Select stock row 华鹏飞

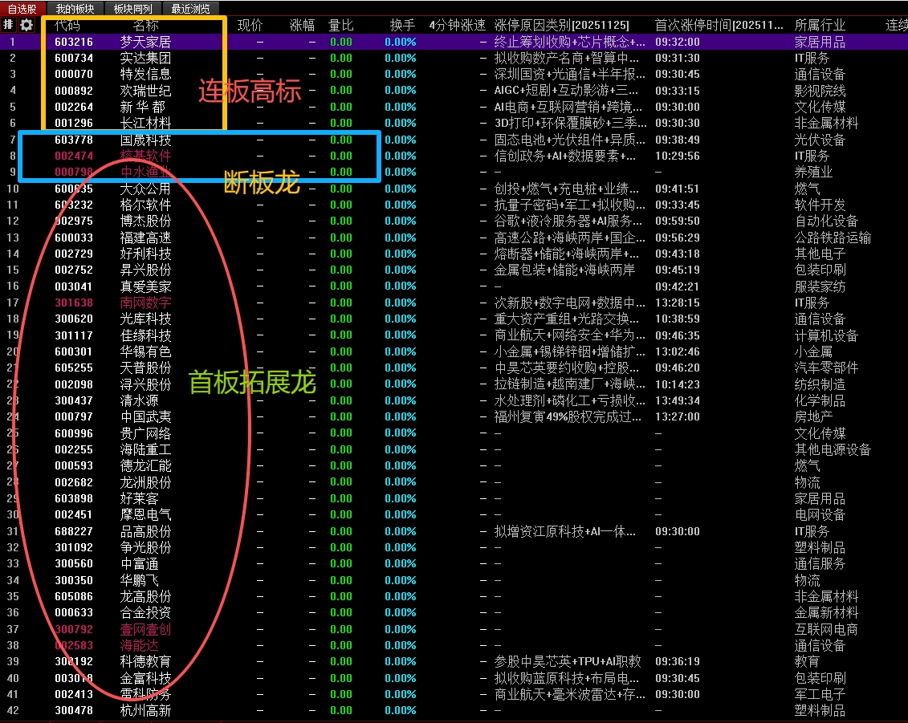pyautogui.click(x=454, y=580)
